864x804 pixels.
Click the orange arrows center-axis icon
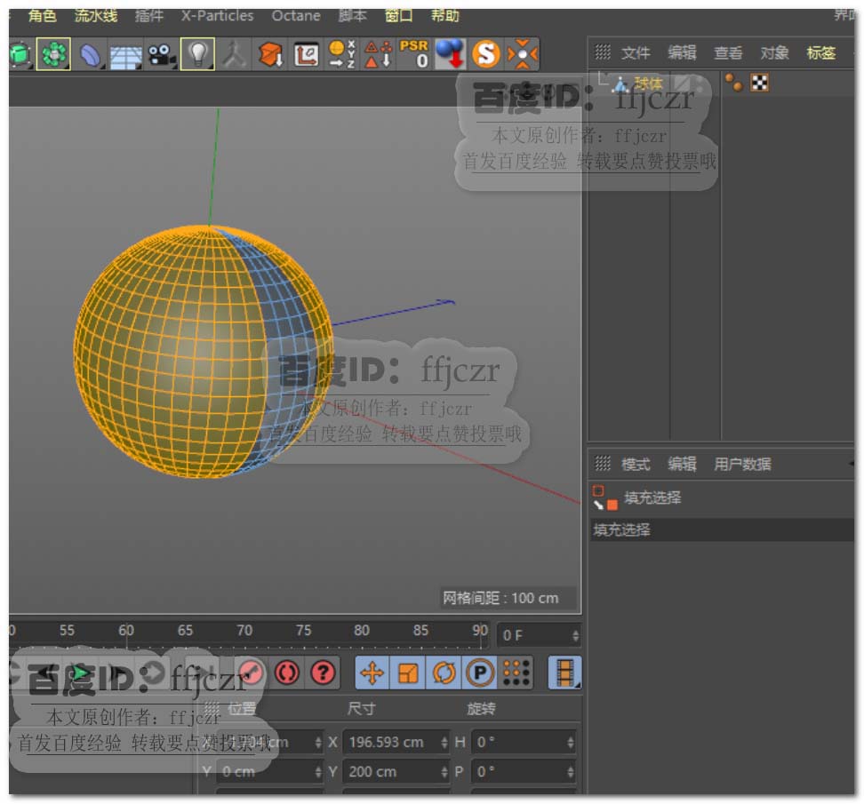(x=523, y=54)
